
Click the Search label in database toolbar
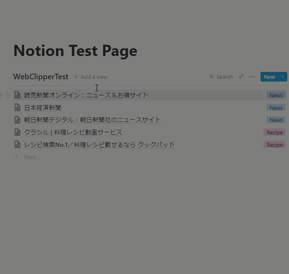(224, 77)
